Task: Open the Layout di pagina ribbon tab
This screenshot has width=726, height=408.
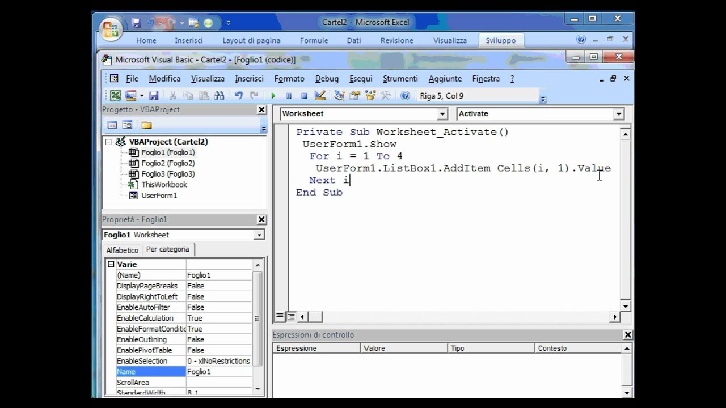Action: click(251, 41)
